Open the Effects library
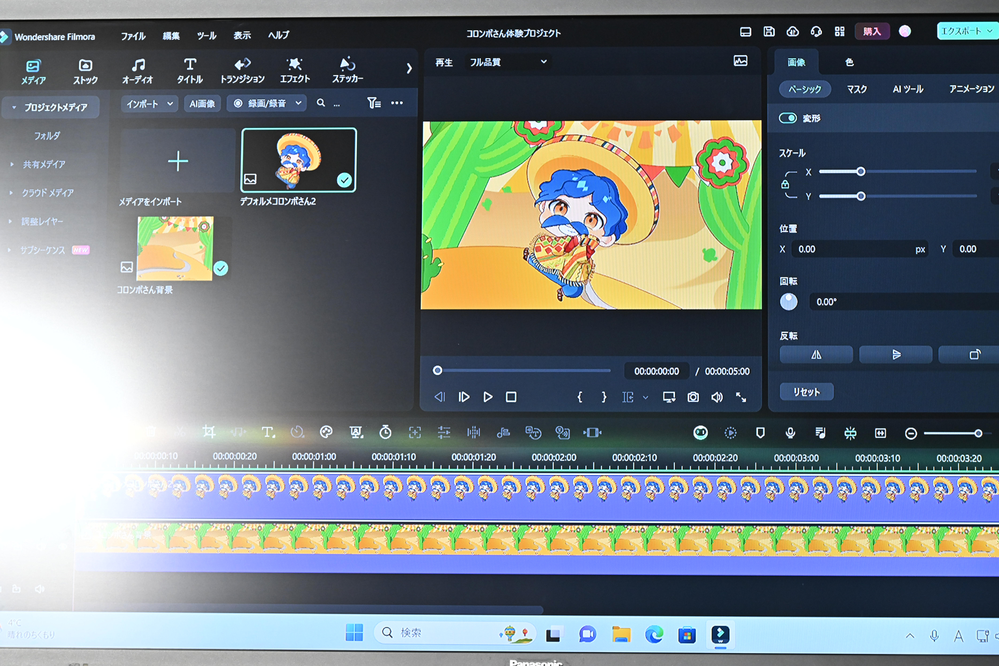Screen dimensions: 999x666 point(294,70)
